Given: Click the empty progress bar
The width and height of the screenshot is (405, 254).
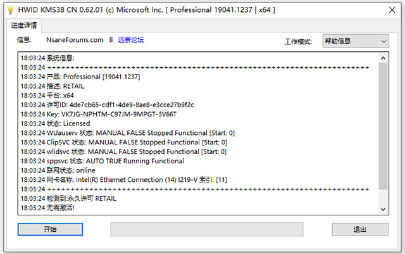Looking at the screenshot, I should [x=206, y=229].
